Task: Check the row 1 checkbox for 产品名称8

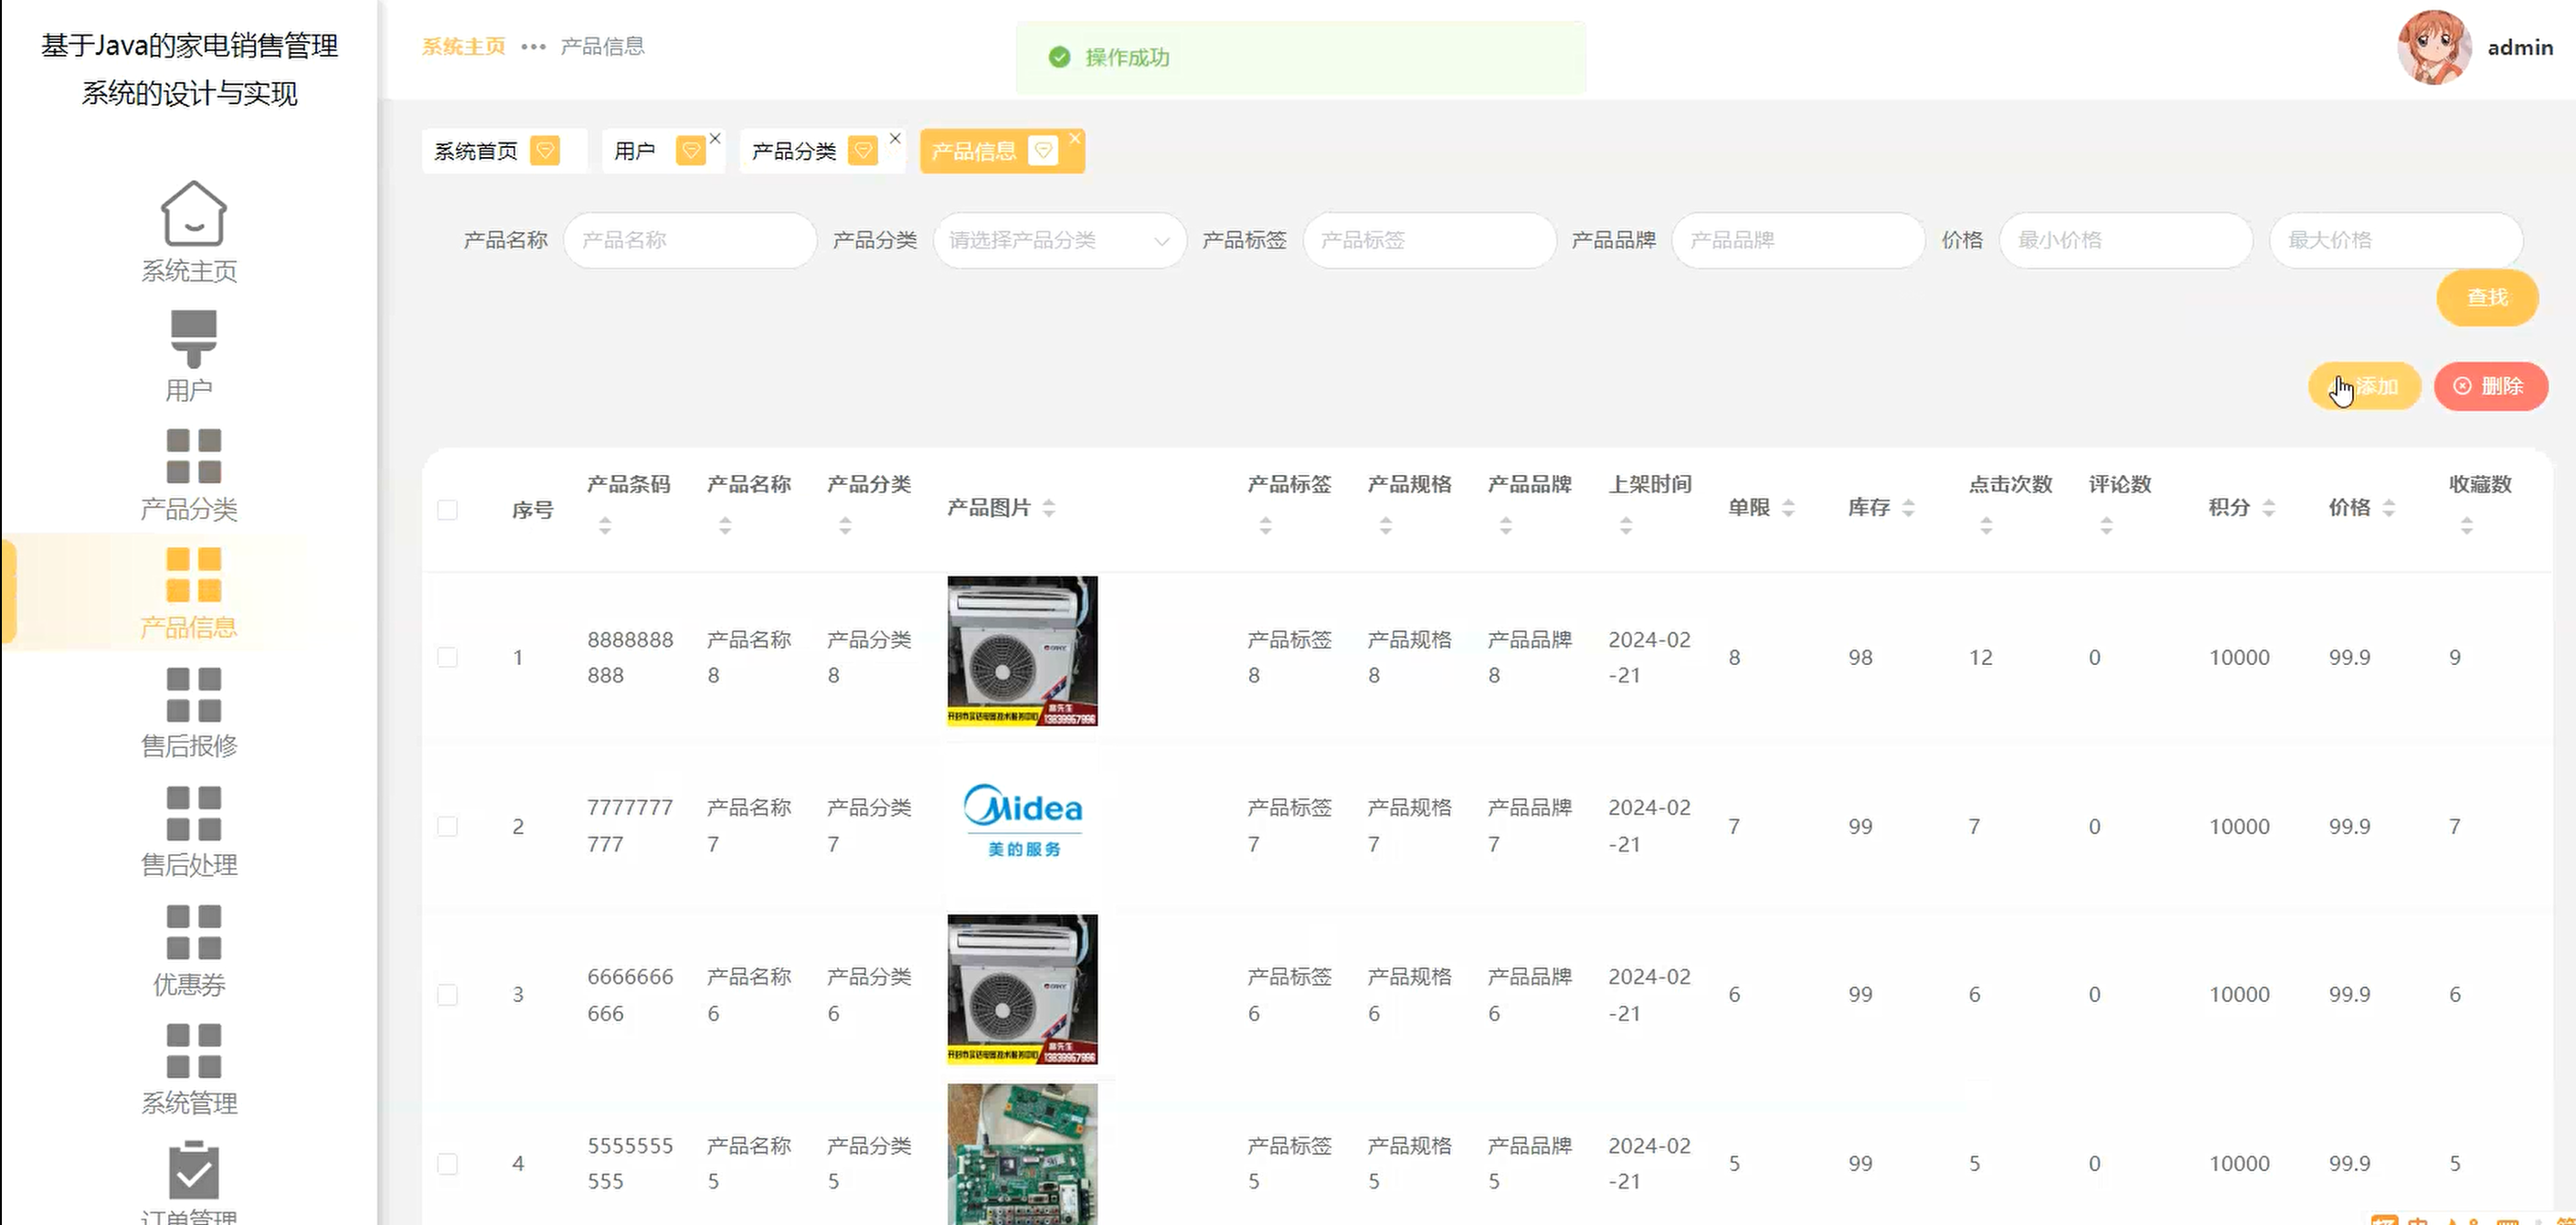Action: [x=447, y=657]
